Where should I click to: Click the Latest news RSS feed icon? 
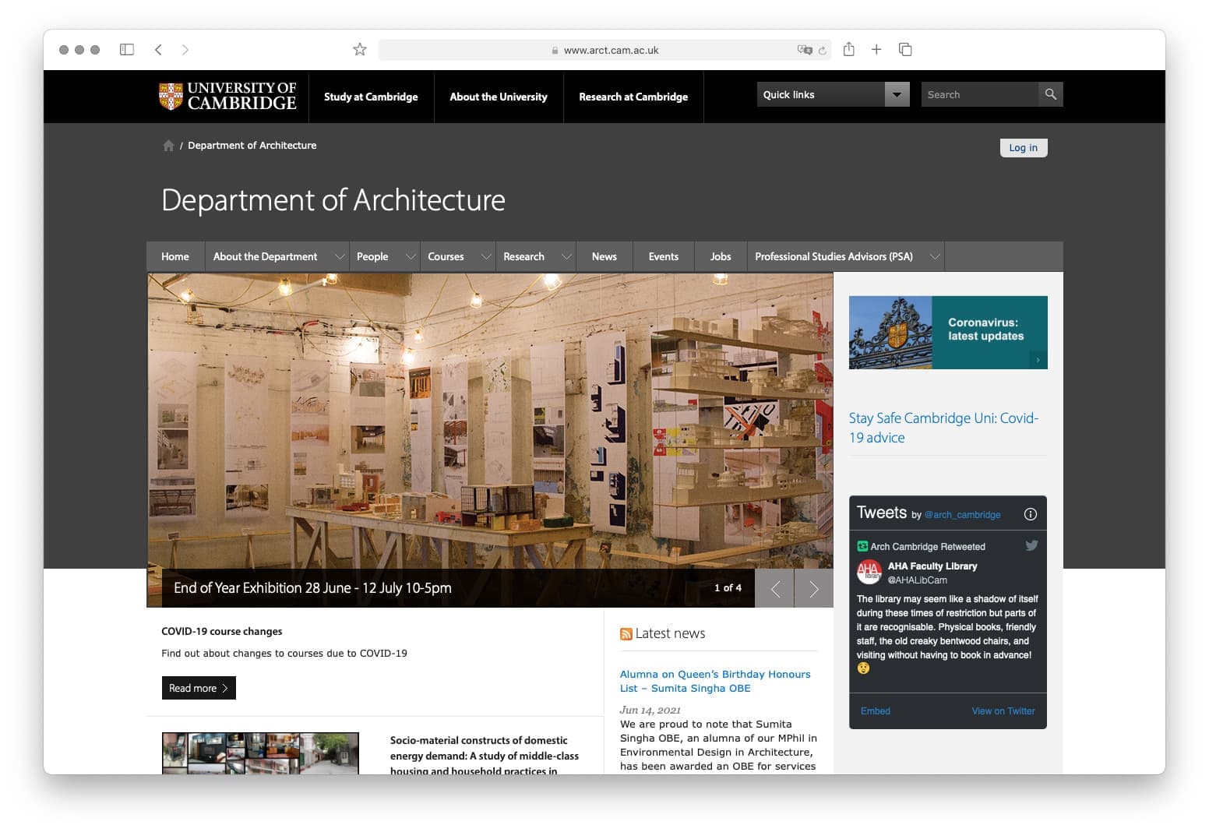pyautogui.click(x=626, y=634)
